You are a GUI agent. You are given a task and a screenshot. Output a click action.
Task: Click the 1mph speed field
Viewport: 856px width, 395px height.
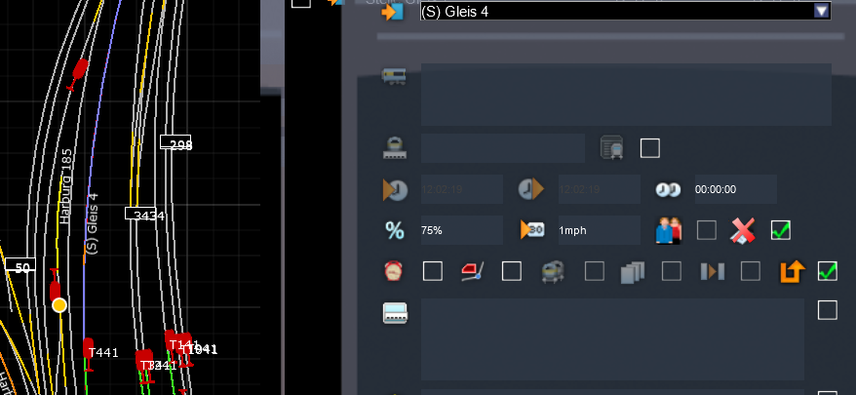pos(600,230)
